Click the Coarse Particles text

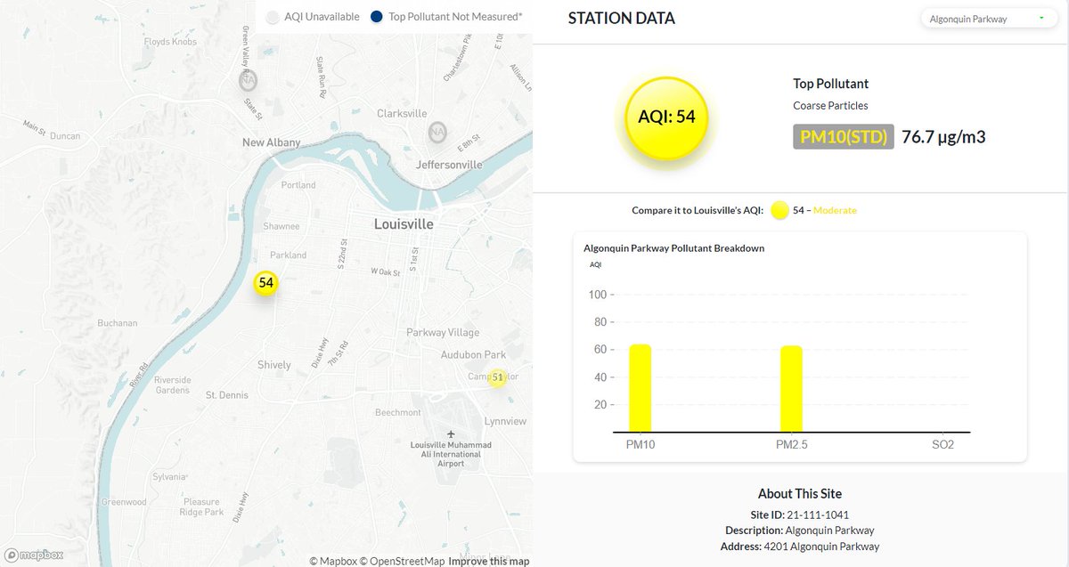[830, 106]
